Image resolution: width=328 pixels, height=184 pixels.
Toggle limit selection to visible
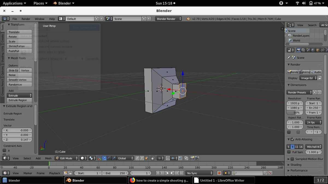pyautogui.click(x=153, y=158)
